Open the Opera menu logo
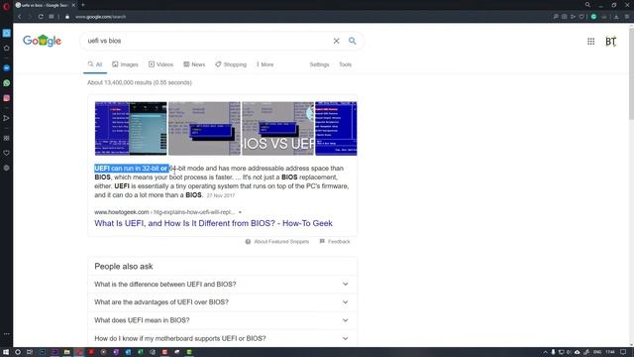The width and height of the screenshot is (634, 357). (6, 6)
